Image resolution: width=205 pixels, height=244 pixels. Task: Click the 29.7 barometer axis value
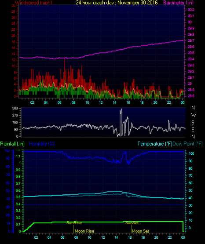point(191,40)
